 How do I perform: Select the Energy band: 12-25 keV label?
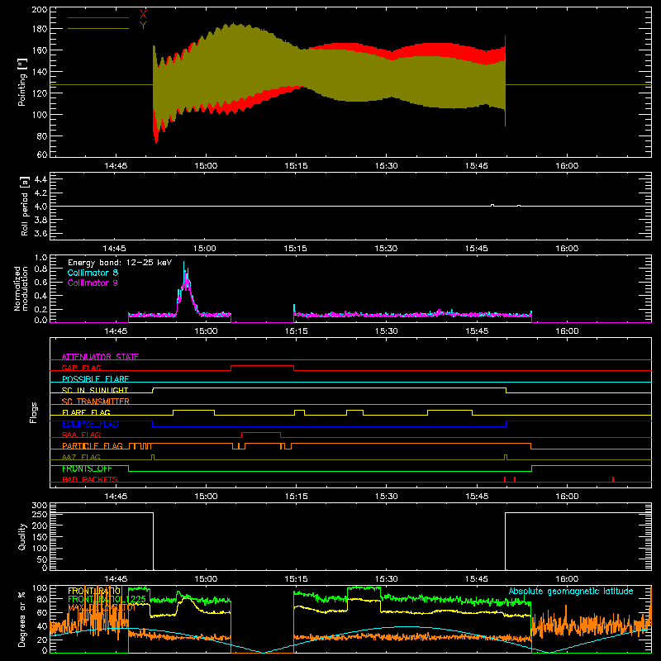pos(120,263)
